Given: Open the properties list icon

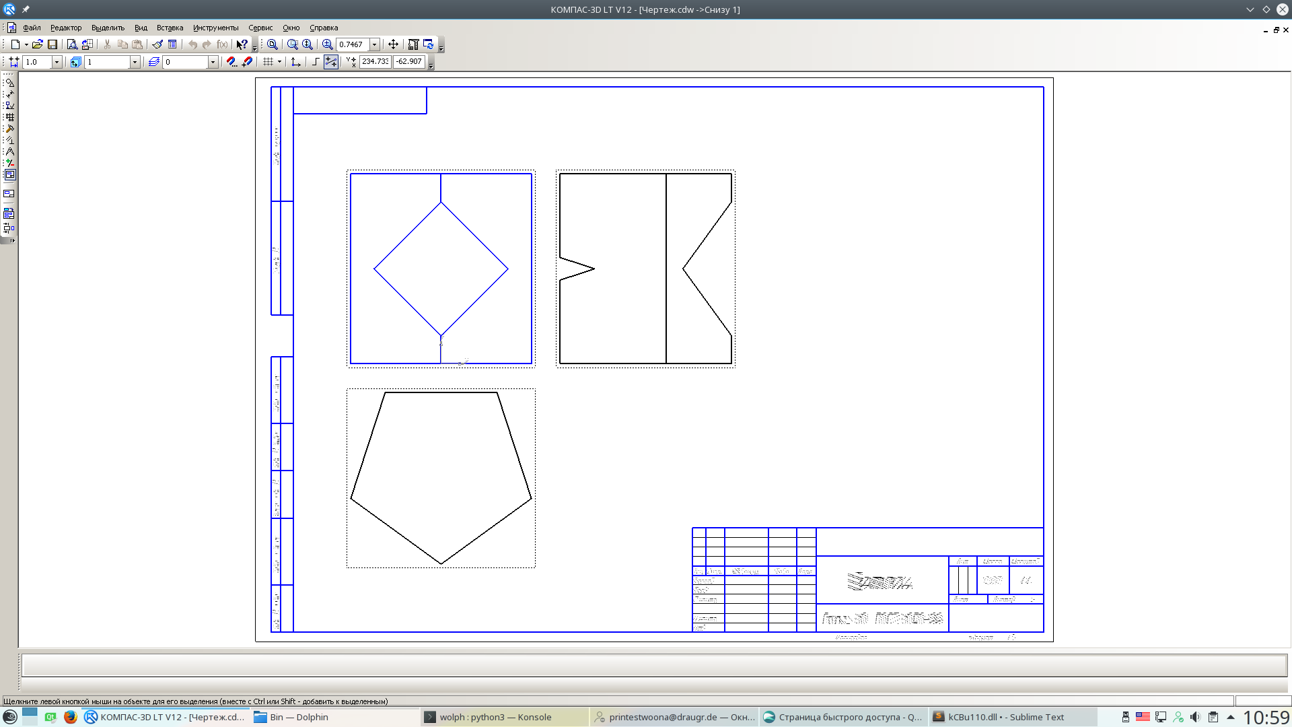Looking at the screenshot, I should (x=172, y=44).
